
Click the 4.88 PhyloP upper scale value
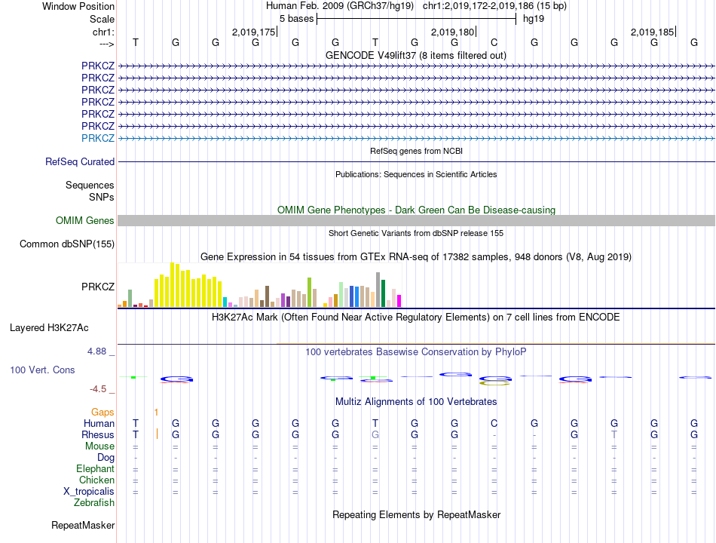[96, 351]
